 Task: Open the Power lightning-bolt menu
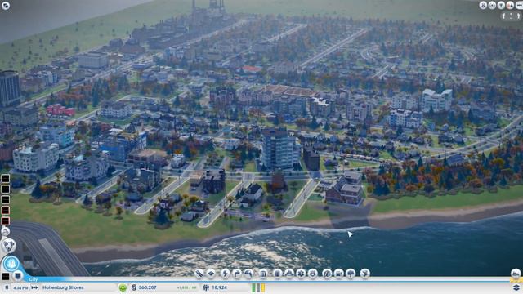[x=226, y=274]
